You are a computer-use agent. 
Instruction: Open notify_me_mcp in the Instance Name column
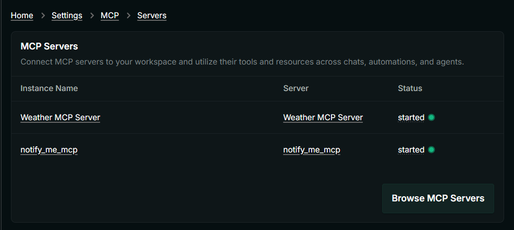click(49, 150)
